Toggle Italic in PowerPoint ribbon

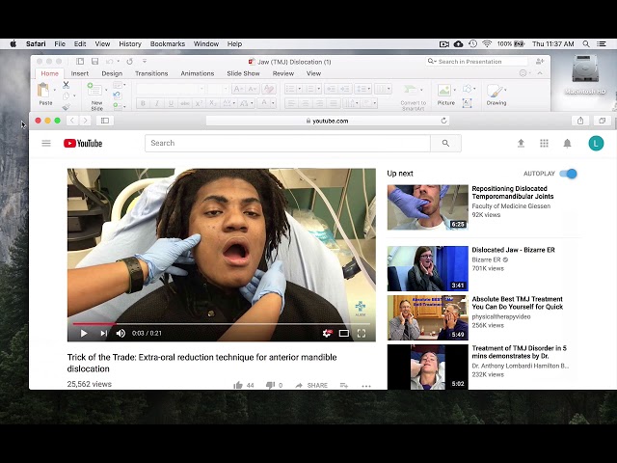(156, 103)
